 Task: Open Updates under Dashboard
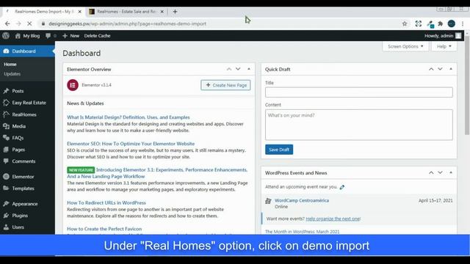[12, 74]
